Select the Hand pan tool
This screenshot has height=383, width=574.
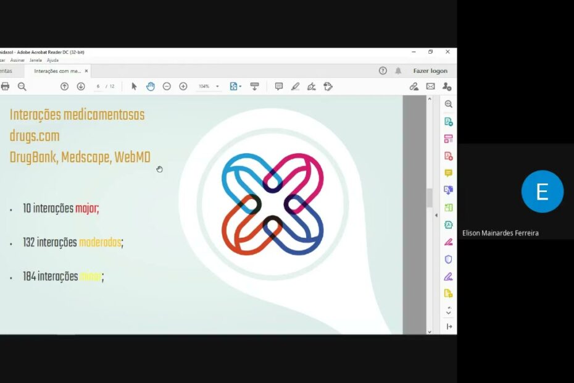point(150,86)
